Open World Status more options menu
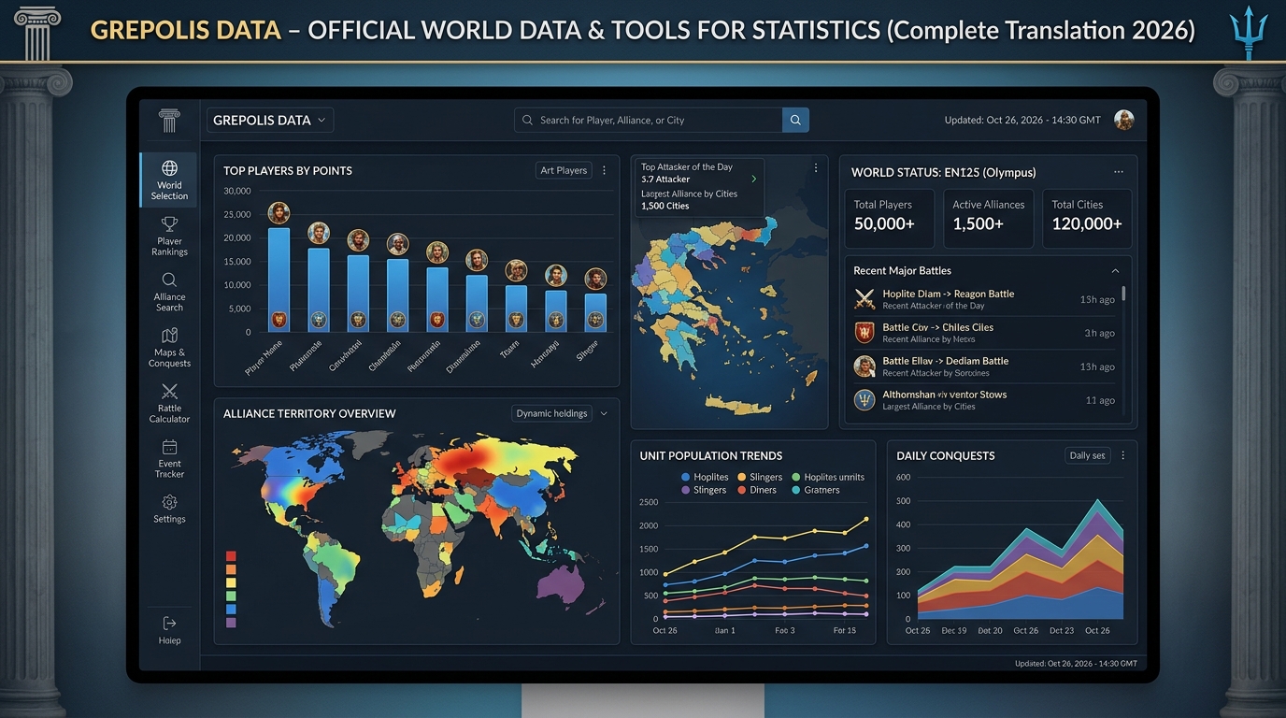 coord(1119,172)
